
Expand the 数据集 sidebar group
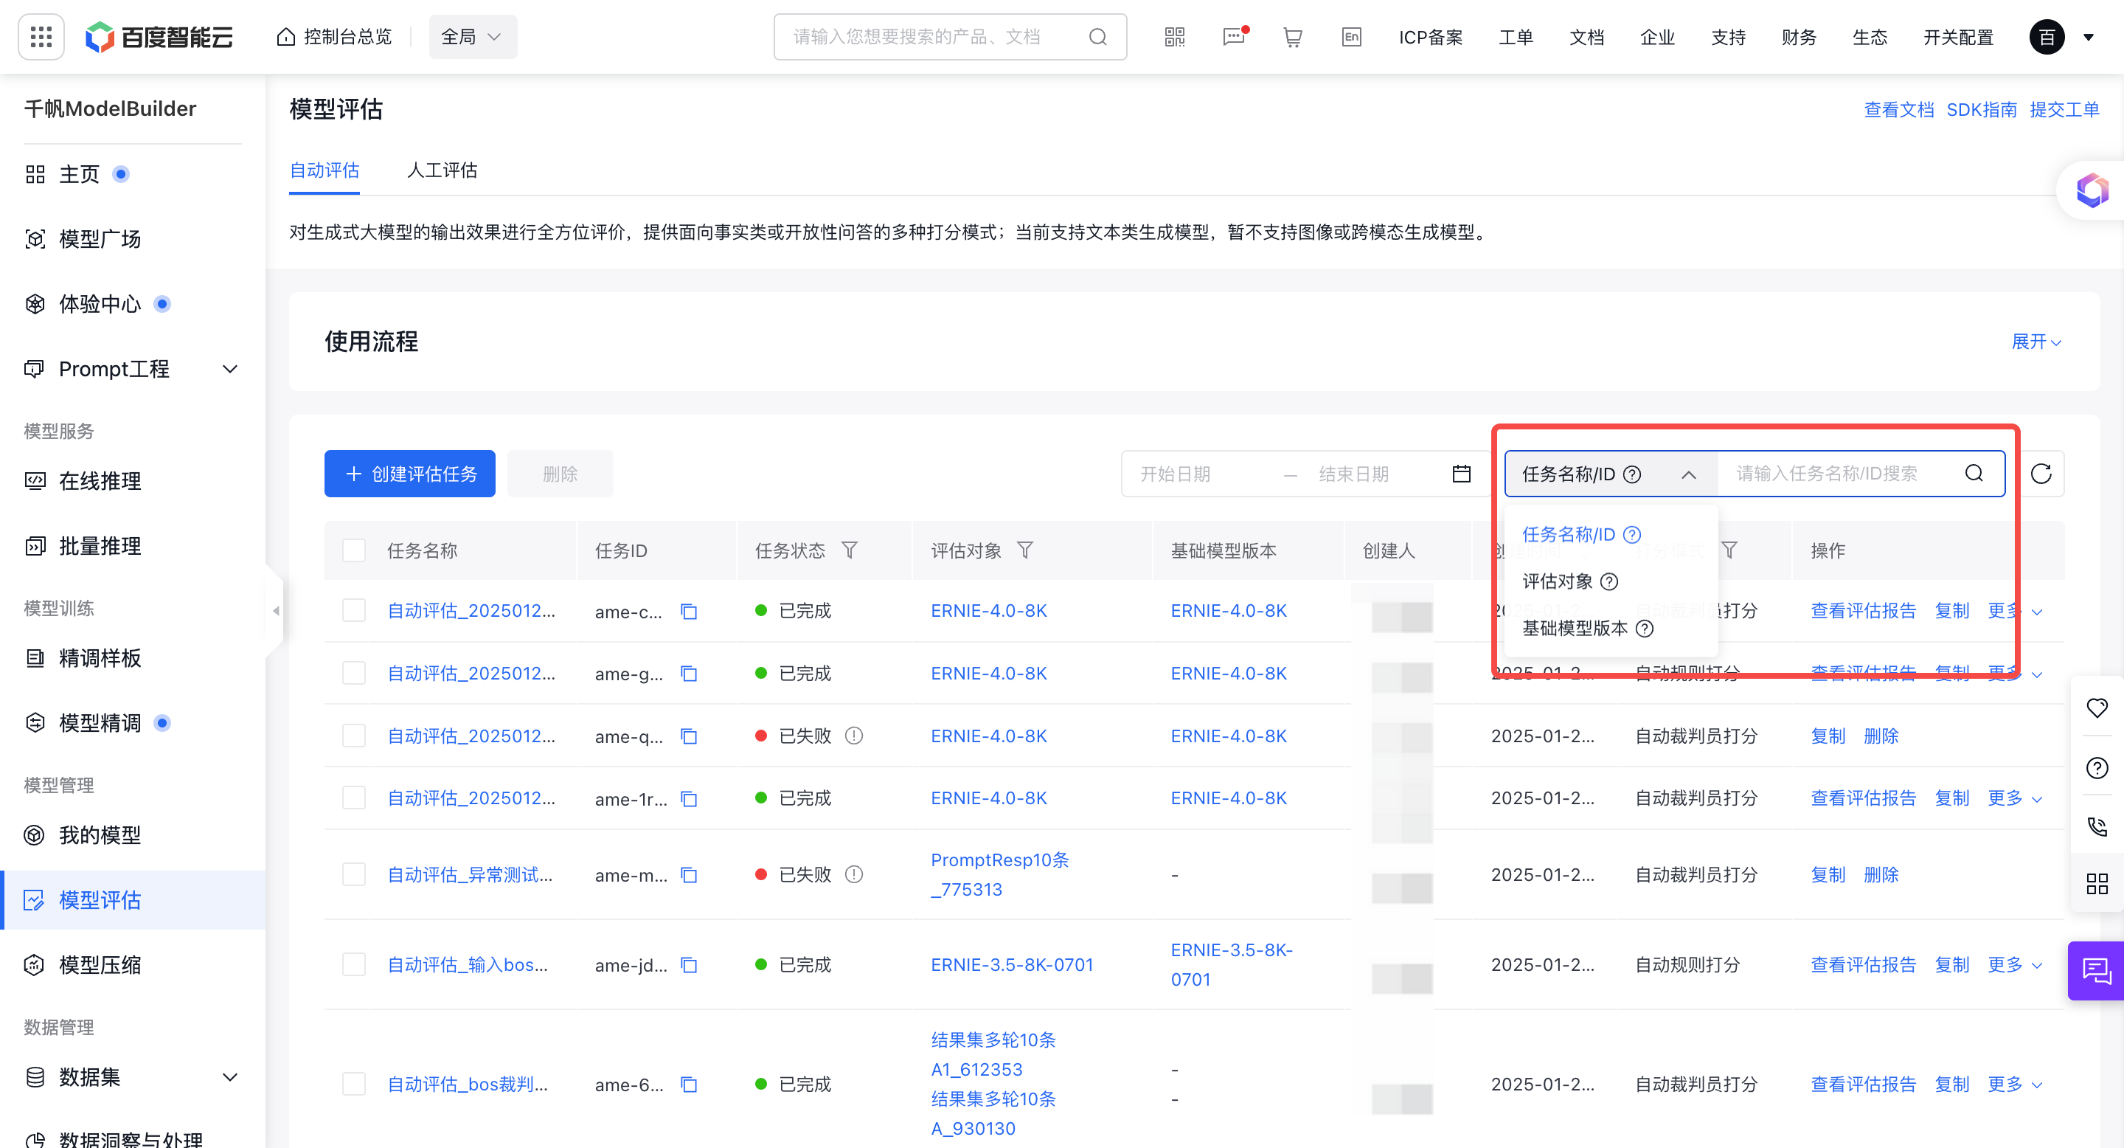(230, 1077)
